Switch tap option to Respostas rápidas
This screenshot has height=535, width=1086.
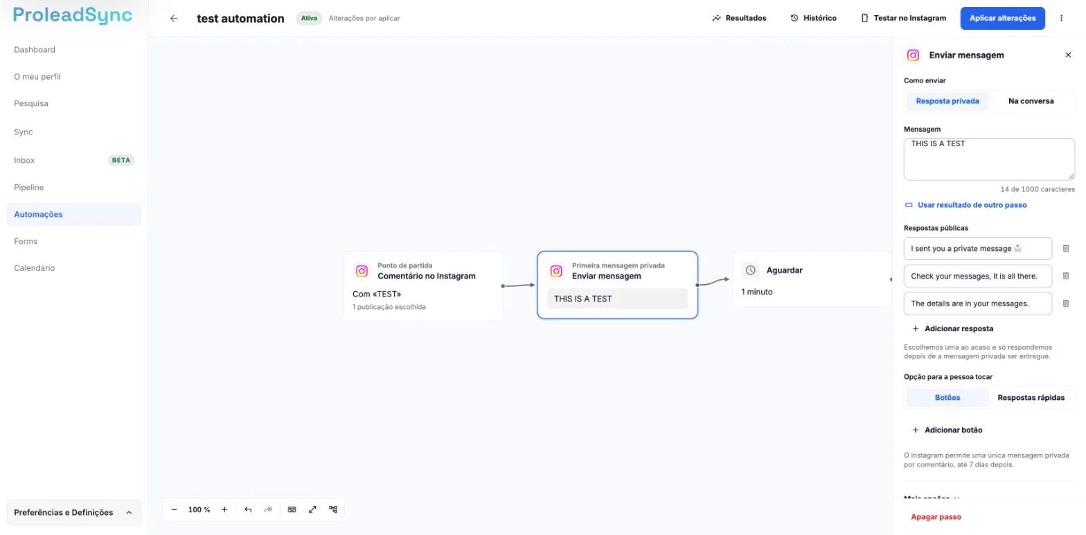1031,398
